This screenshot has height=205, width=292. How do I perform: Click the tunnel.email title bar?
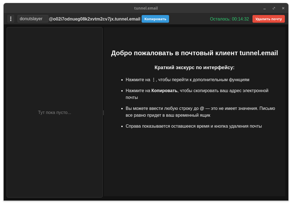click(x=146, y=8)
